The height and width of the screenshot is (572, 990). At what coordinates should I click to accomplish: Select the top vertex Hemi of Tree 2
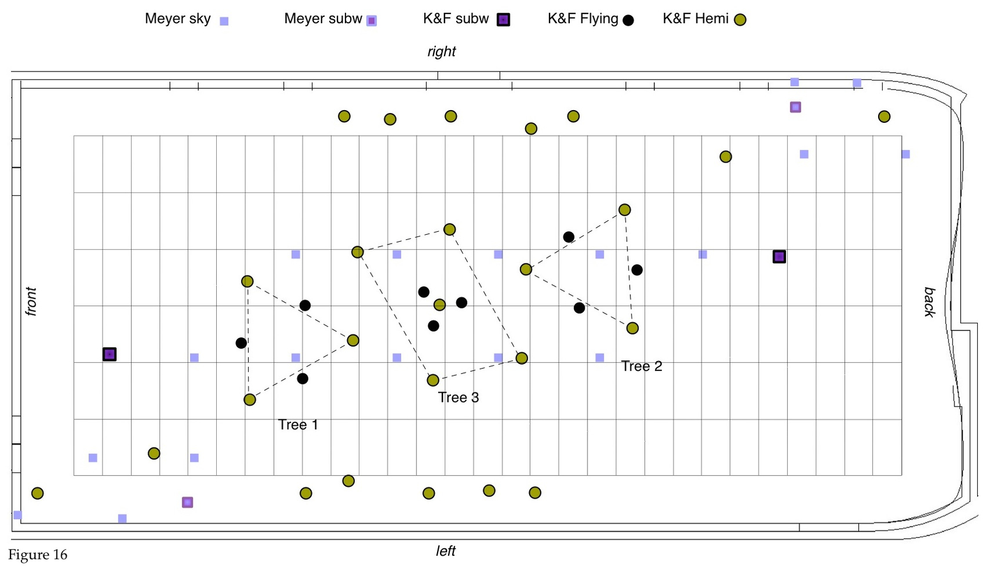(x=624, y=210)
